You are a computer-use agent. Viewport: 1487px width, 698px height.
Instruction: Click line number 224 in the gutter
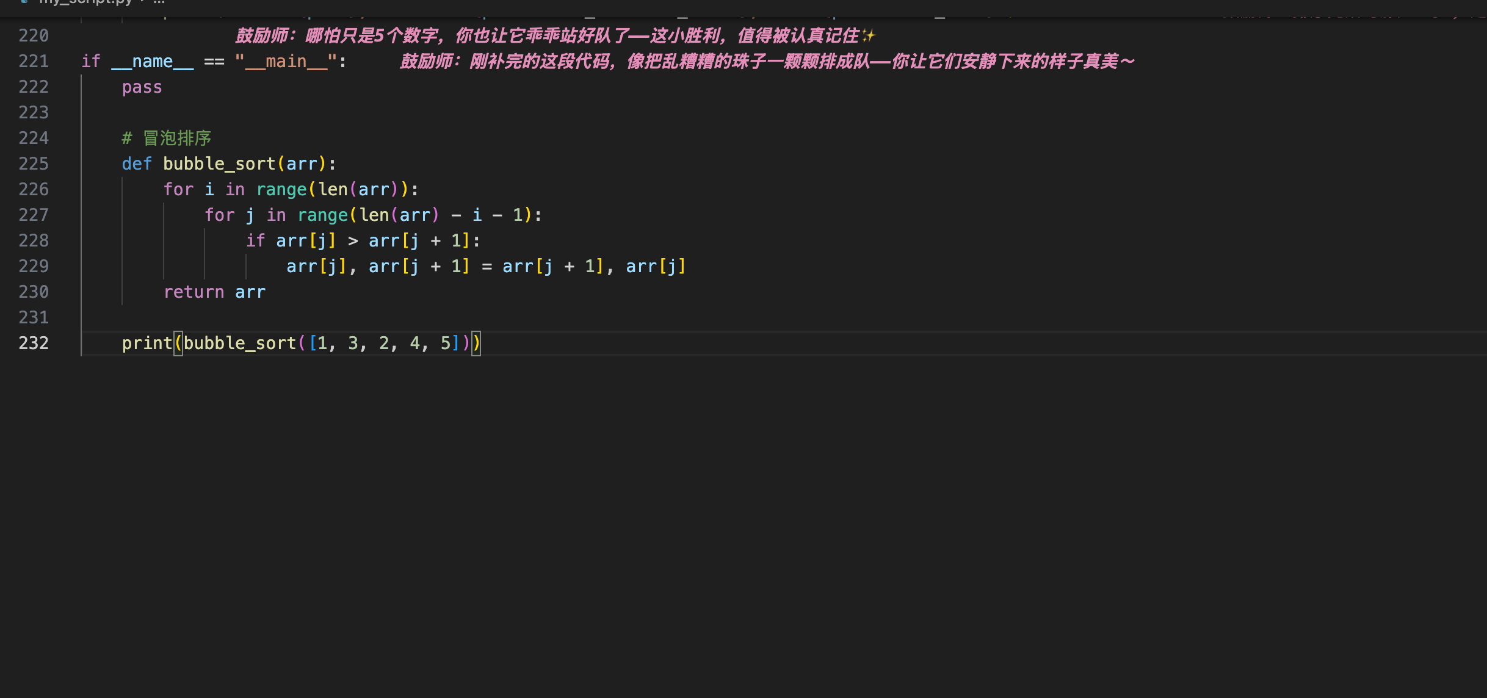point(34,138)
